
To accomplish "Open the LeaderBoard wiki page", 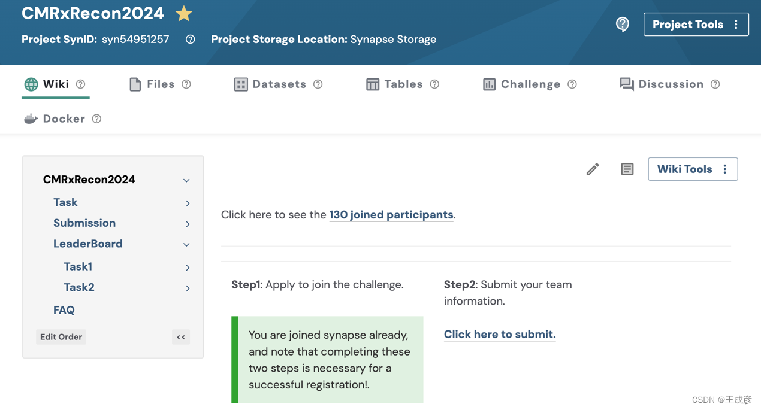I will (x=88, y=244).
